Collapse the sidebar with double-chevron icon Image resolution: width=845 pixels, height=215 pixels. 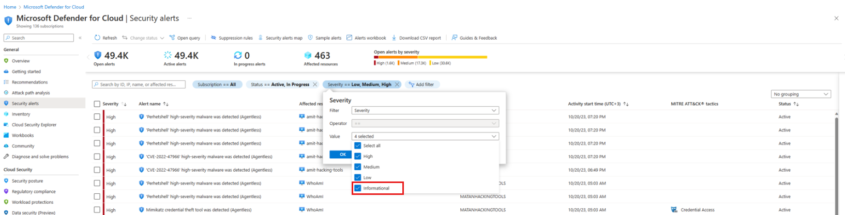point(80,38)
